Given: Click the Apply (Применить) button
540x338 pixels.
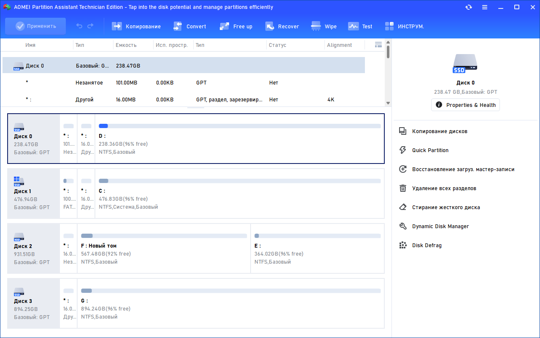Looking at the screenshot, I should [x=35, y=26].
